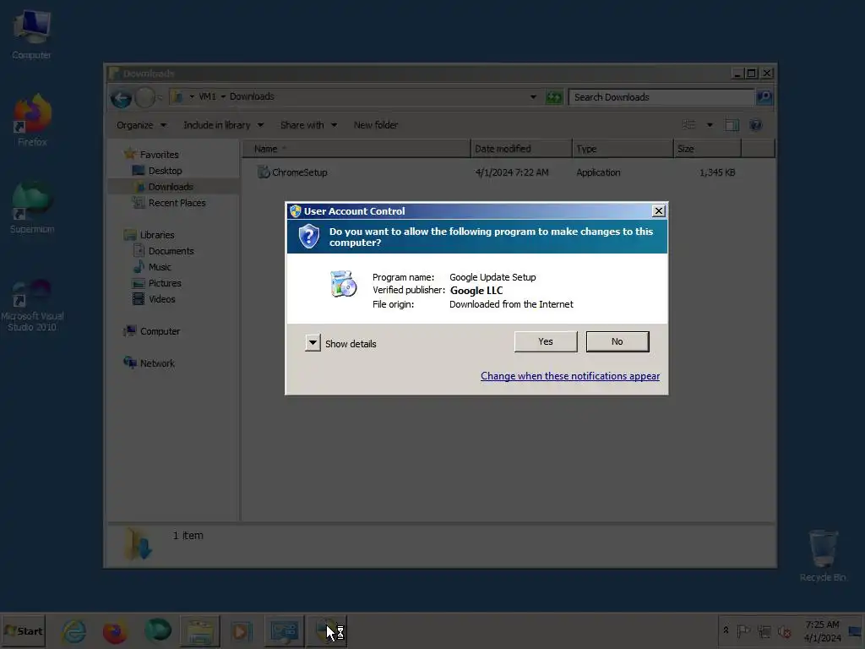Select the ChromeSetup file

(x=293, y=172)
